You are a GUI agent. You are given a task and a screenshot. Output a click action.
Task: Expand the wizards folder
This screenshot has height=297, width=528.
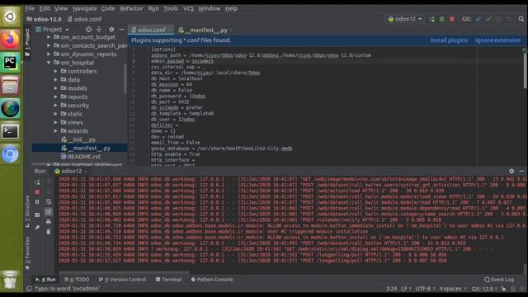[x=55, y=131]
